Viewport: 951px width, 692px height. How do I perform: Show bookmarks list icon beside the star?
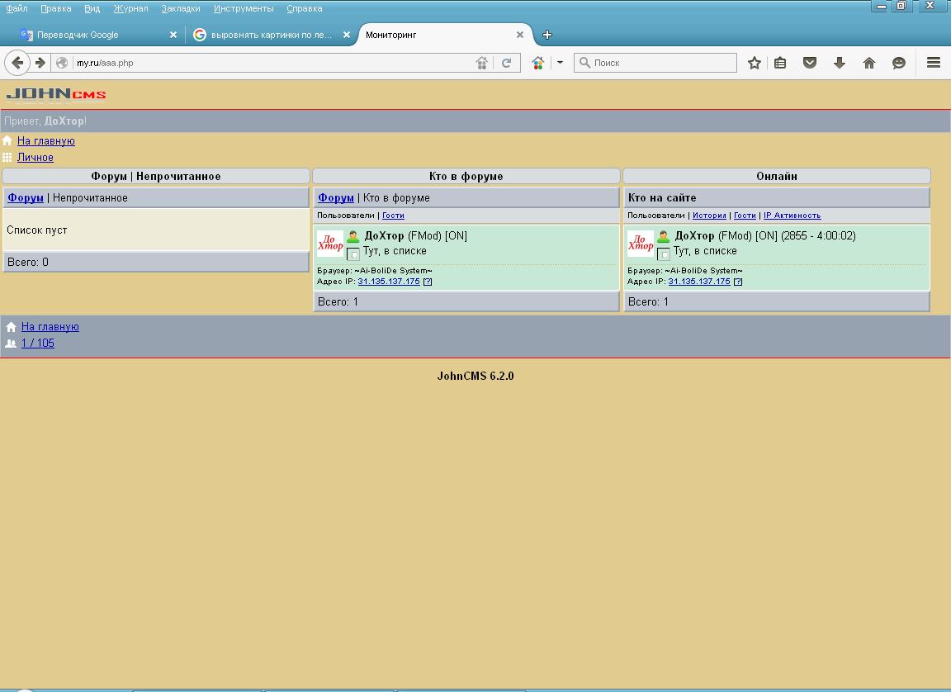780,63
